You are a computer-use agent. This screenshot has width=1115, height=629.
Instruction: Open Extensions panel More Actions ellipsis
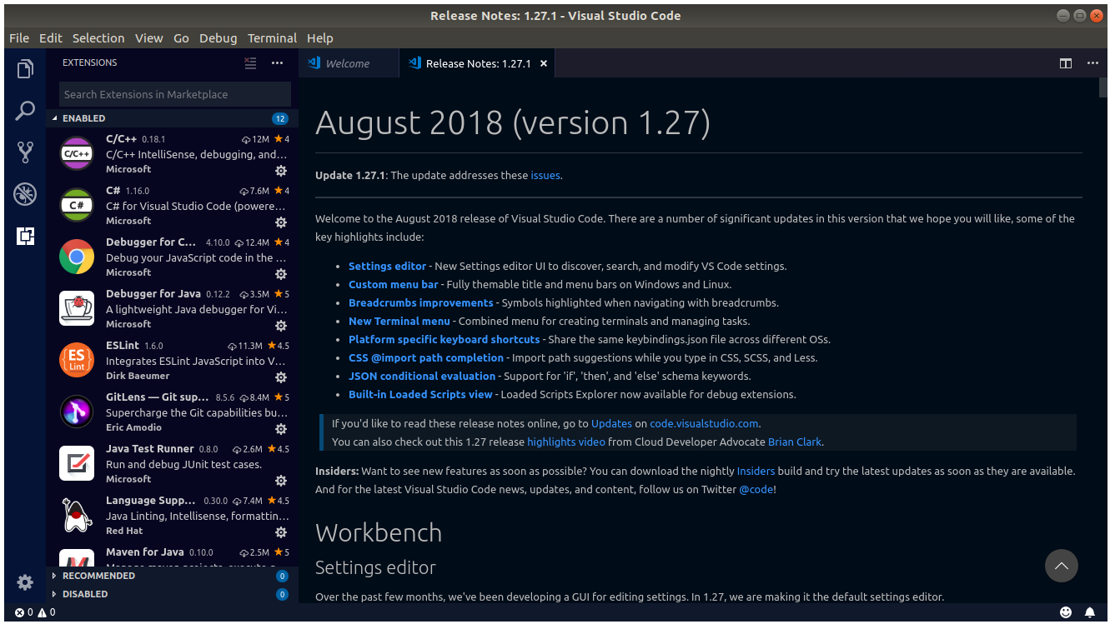pos(278,63)
